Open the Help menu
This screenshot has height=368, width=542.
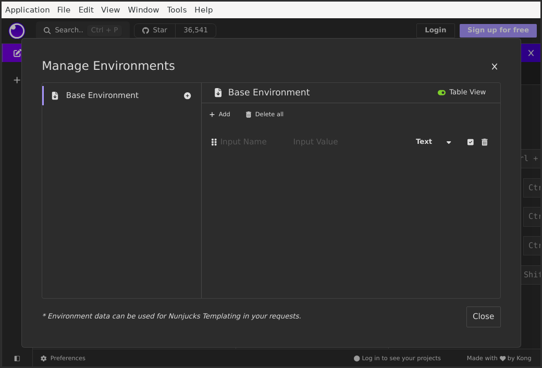pyautogui.click(x=204, y=10)
